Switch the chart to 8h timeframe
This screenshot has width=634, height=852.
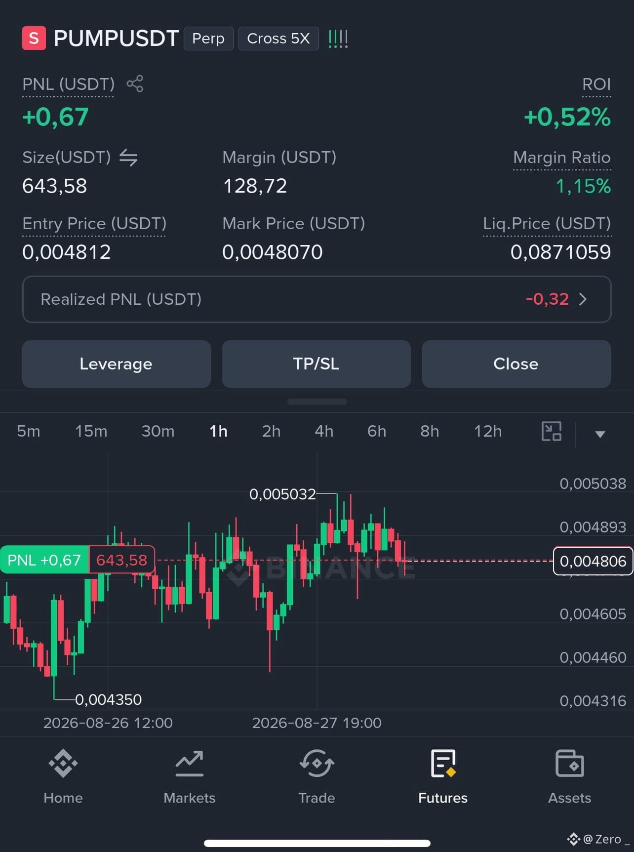click(x=430, y=431)
